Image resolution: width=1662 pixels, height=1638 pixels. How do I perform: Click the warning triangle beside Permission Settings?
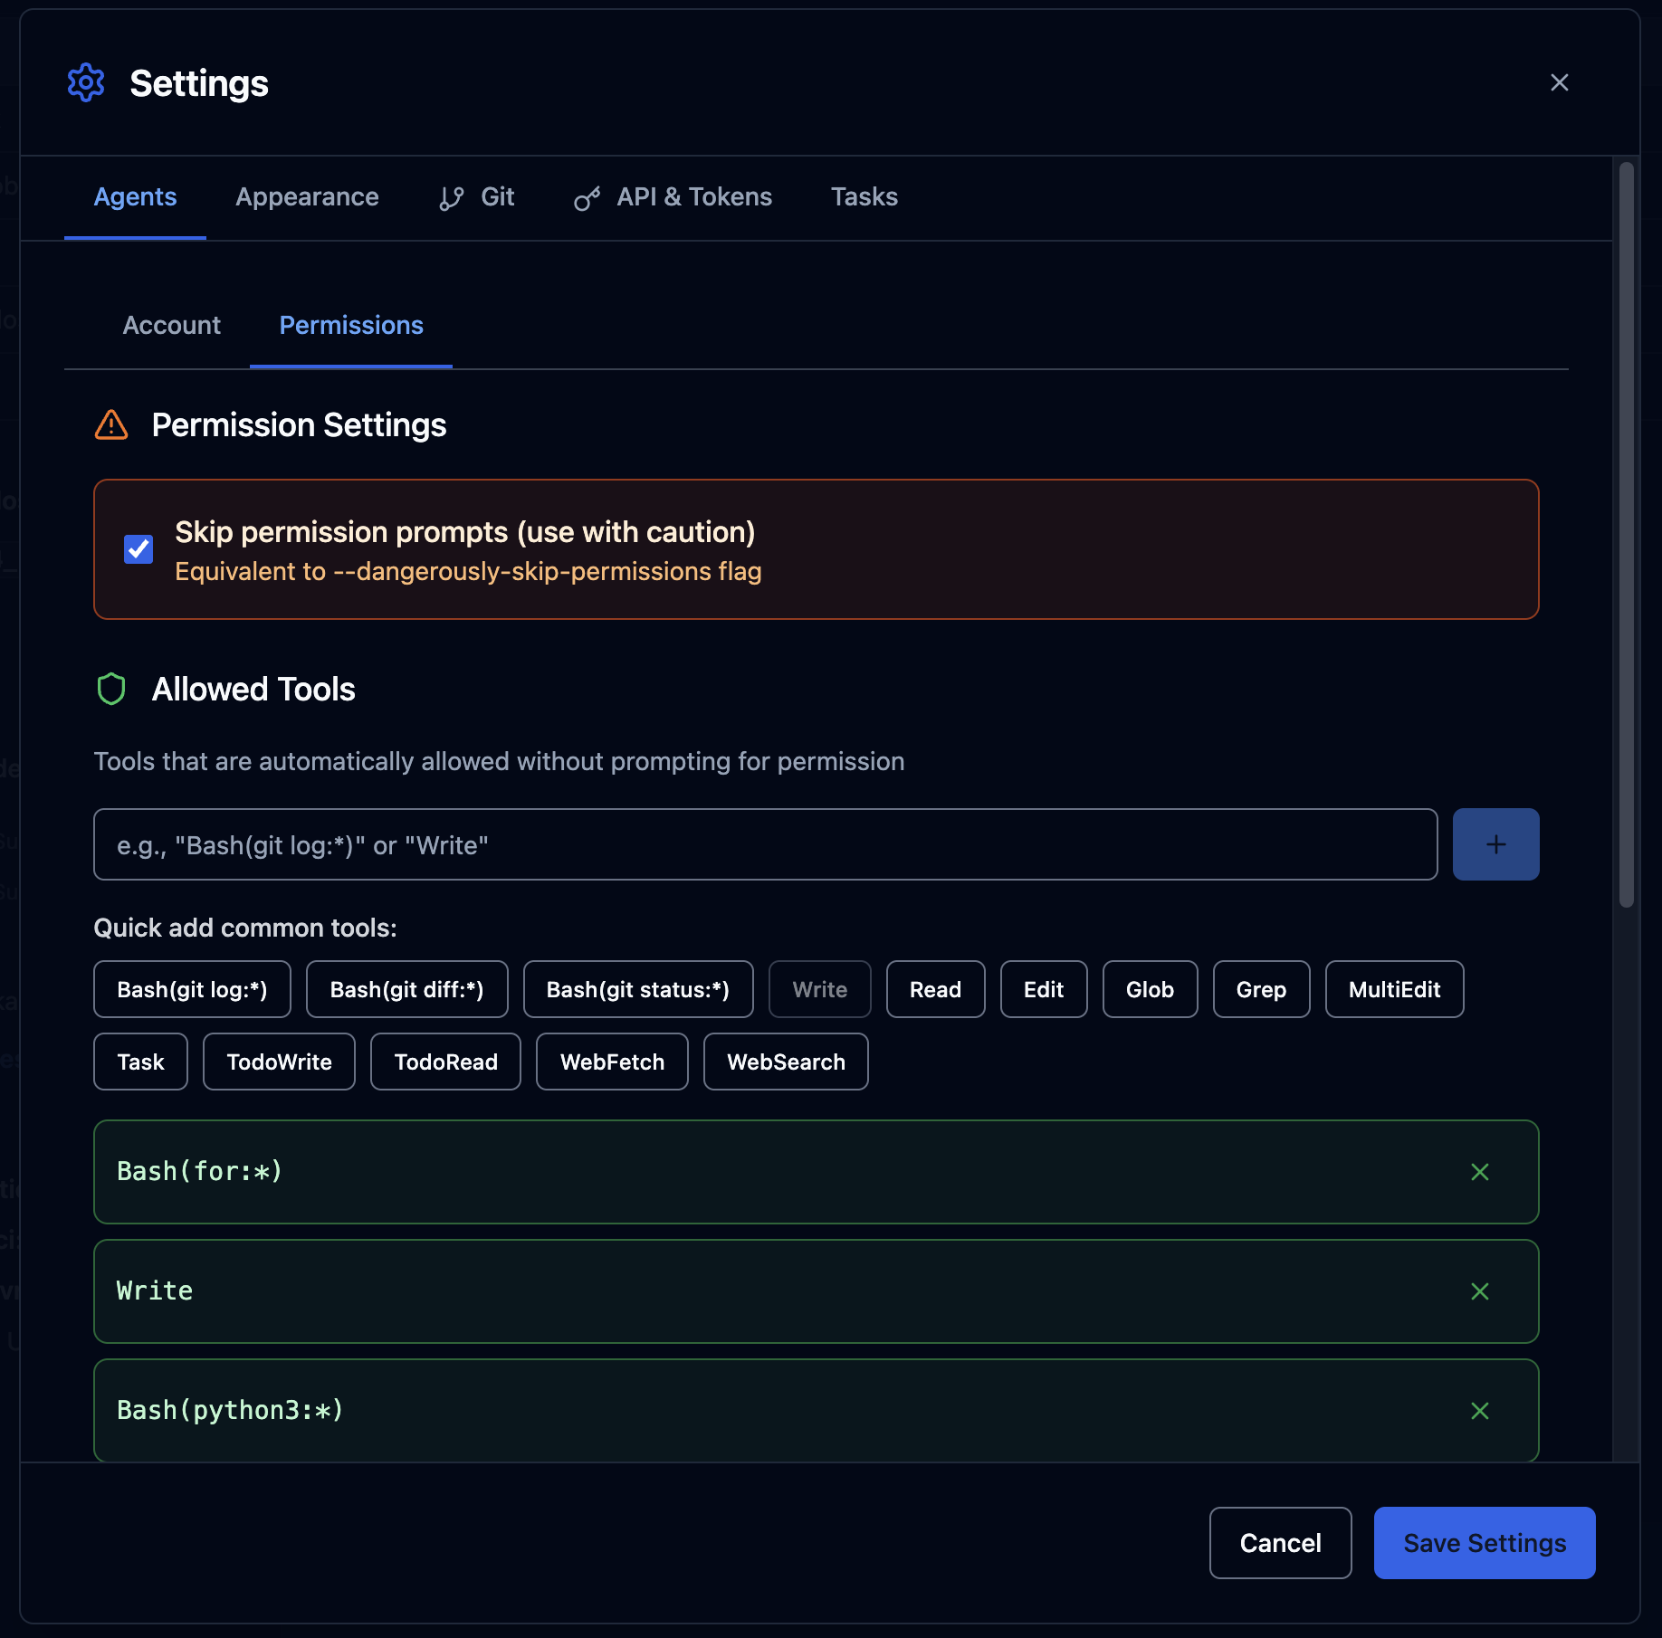(x=111, y=424)
